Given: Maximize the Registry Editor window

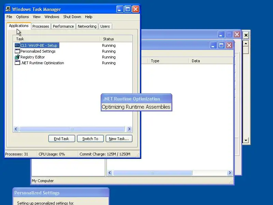Looking at the screenshot, I should click(221, 45).
